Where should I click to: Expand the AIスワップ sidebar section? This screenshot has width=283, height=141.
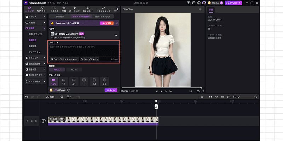pyautogui.click(x=36, y=58)
